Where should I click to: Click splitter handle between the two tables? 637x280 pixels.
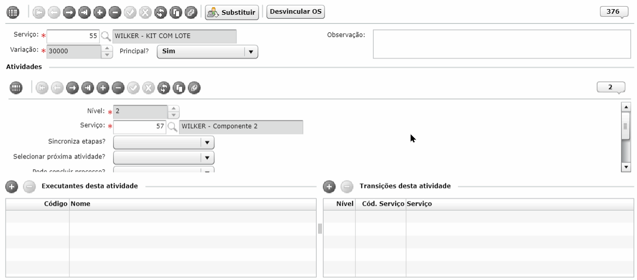(320, 228)
